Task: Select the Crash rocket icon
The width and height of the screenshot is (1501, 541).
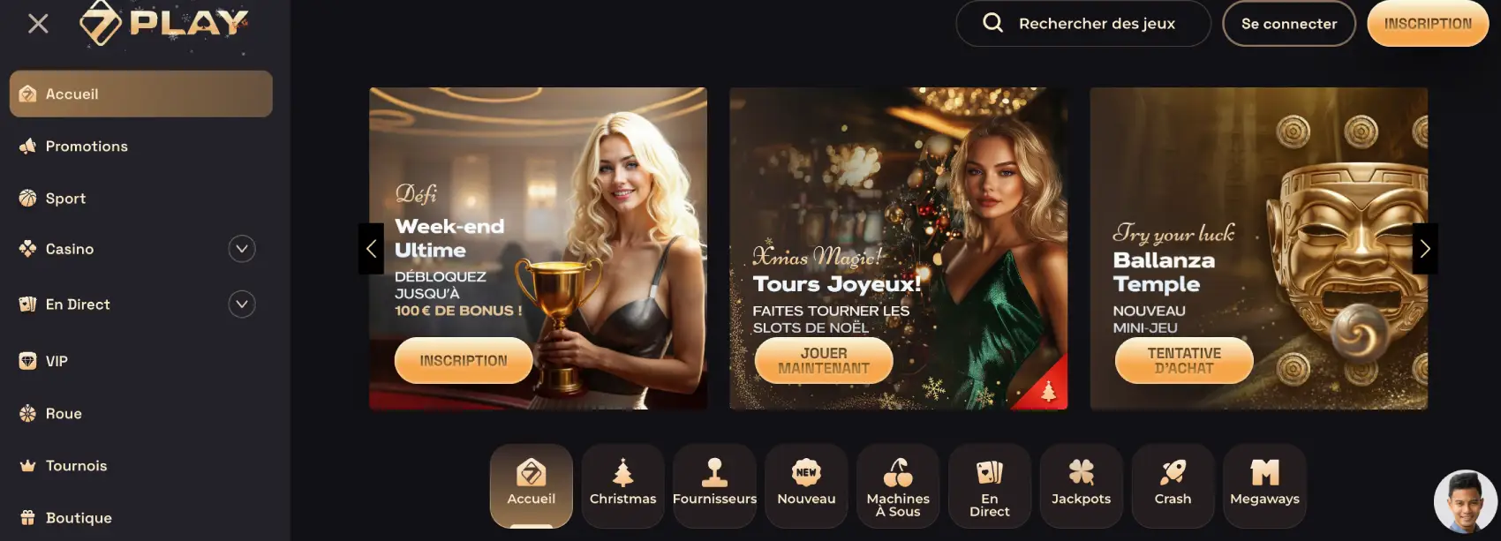Action: tap(1173, 473)
